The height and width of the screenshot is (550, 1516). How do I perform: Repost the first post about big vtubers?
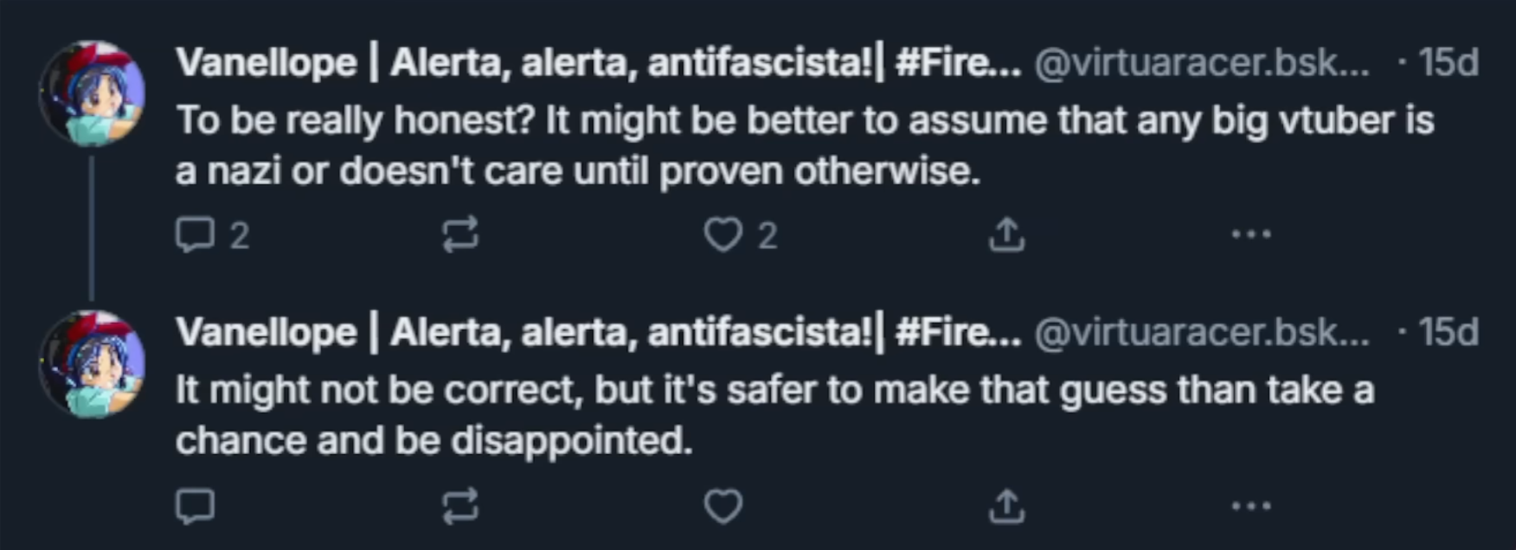pyautogui.click(x=459, y=234)
